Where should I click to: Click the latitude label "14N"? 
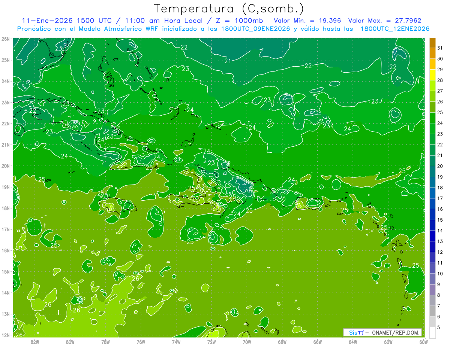coord(5,293)
